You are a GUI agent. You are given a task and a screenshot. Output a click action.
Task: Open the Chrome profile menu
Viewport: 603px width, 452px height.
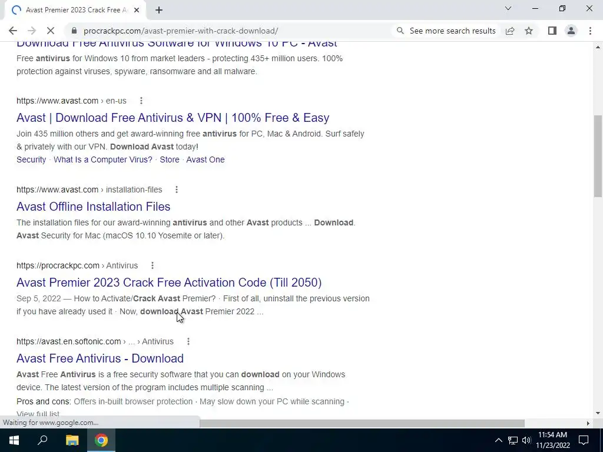[x=571, y=31]
